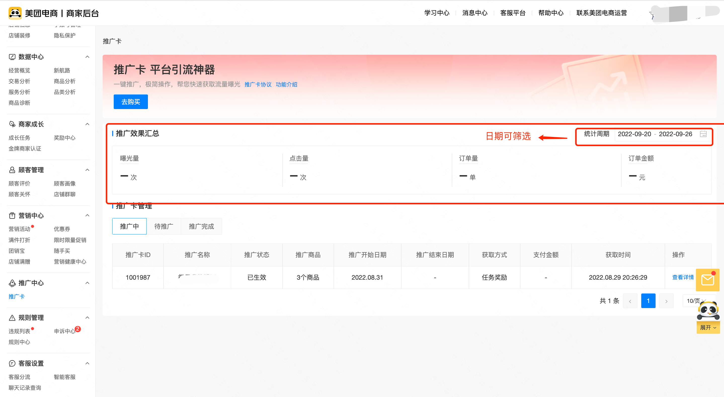The width and height of the screenshot is (724, 397).
Task: Switch to the 推广完成 tab
Action: [x=201, y=226]
